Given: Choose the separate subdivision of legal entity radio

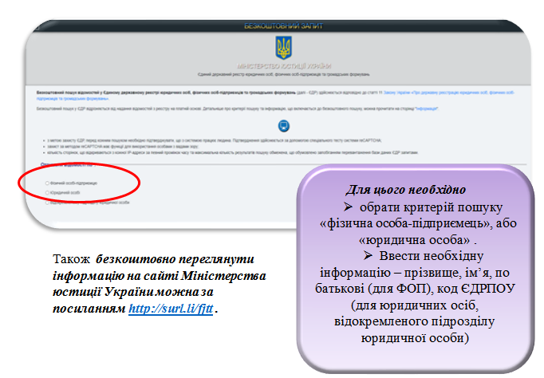Looking at the screenshot, I should (x=47, y=203).
